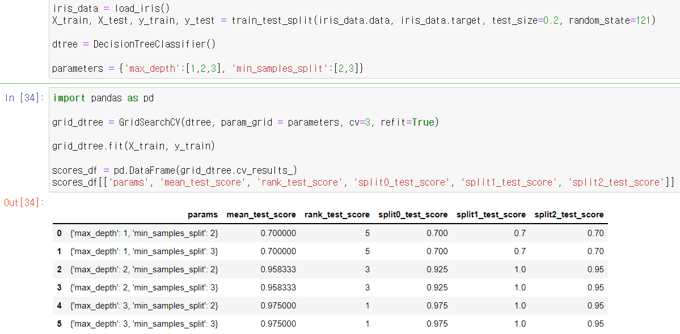Click rank_test_score 3 in row 3
Image resolution: width=680 pixels, height=334 pixels.
tap(368, 287)
